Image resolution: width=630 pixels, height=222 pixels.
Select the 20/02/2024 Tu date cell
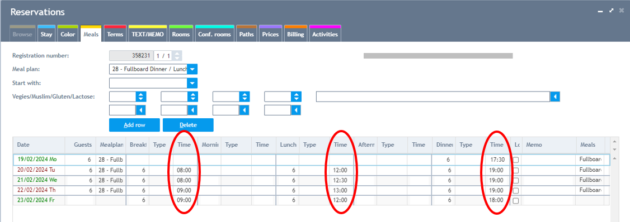[x=39, y=170]
